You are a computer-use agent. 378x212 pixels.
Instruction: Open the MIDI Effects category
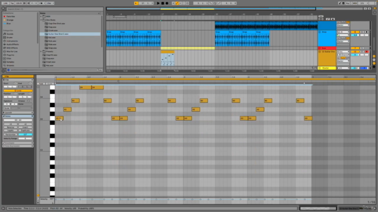(x=12, y=48)
